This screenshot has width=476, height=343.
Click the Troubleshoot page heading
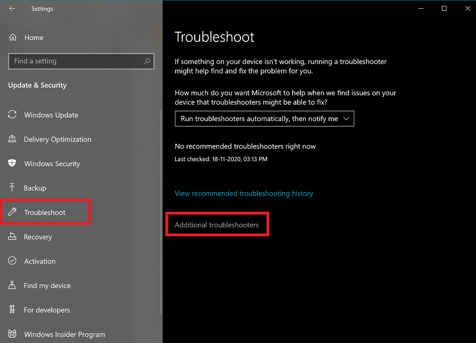(214, 37)
